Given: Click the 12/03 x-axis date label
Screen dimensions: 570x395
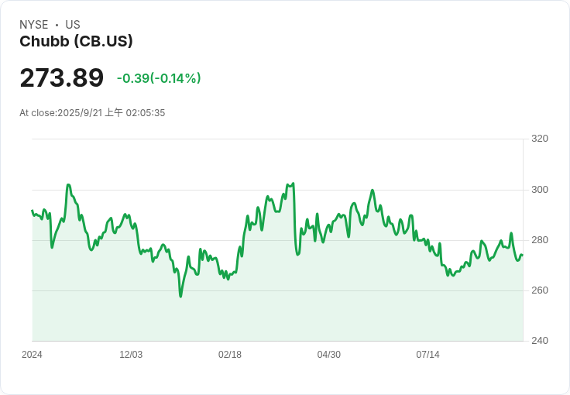Looking at the screenshot, I should pos(131,355).
